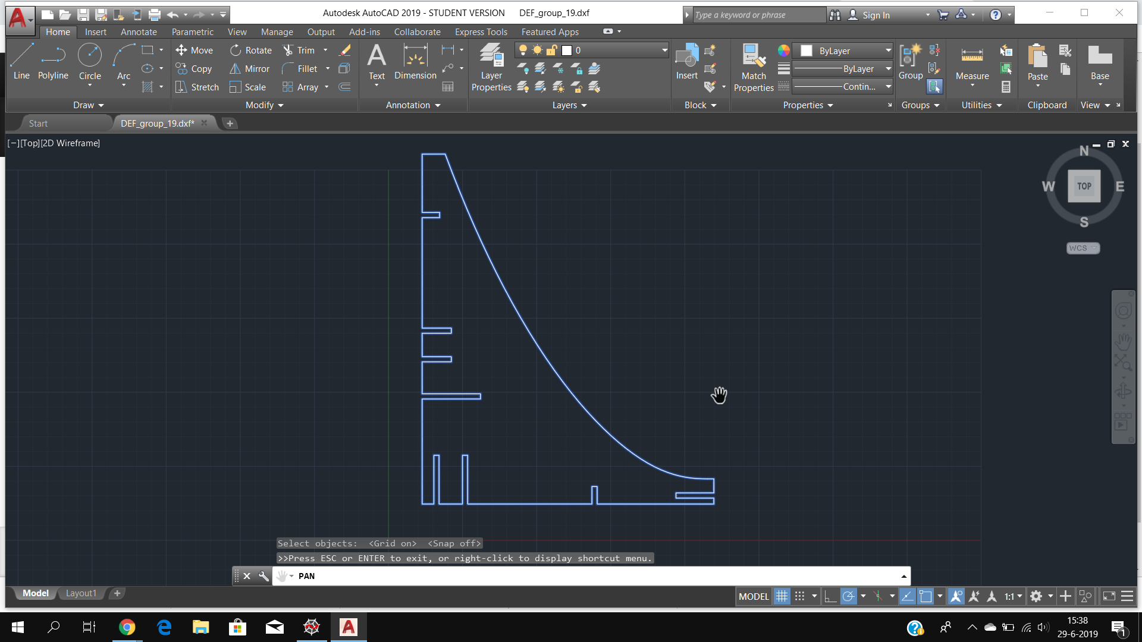This screenshot has height=642, width=1142.
Task: Click the Insert block icon
Action: [687, 62]
